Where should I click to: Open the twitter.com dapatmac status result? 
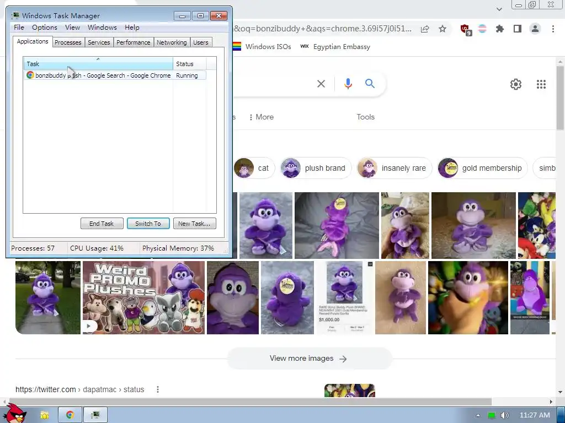[79, 389]
